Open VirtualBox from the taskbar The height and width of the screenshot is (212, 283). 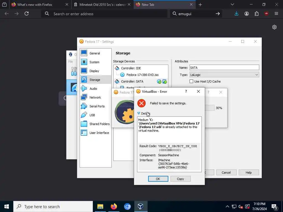(141, 206)
